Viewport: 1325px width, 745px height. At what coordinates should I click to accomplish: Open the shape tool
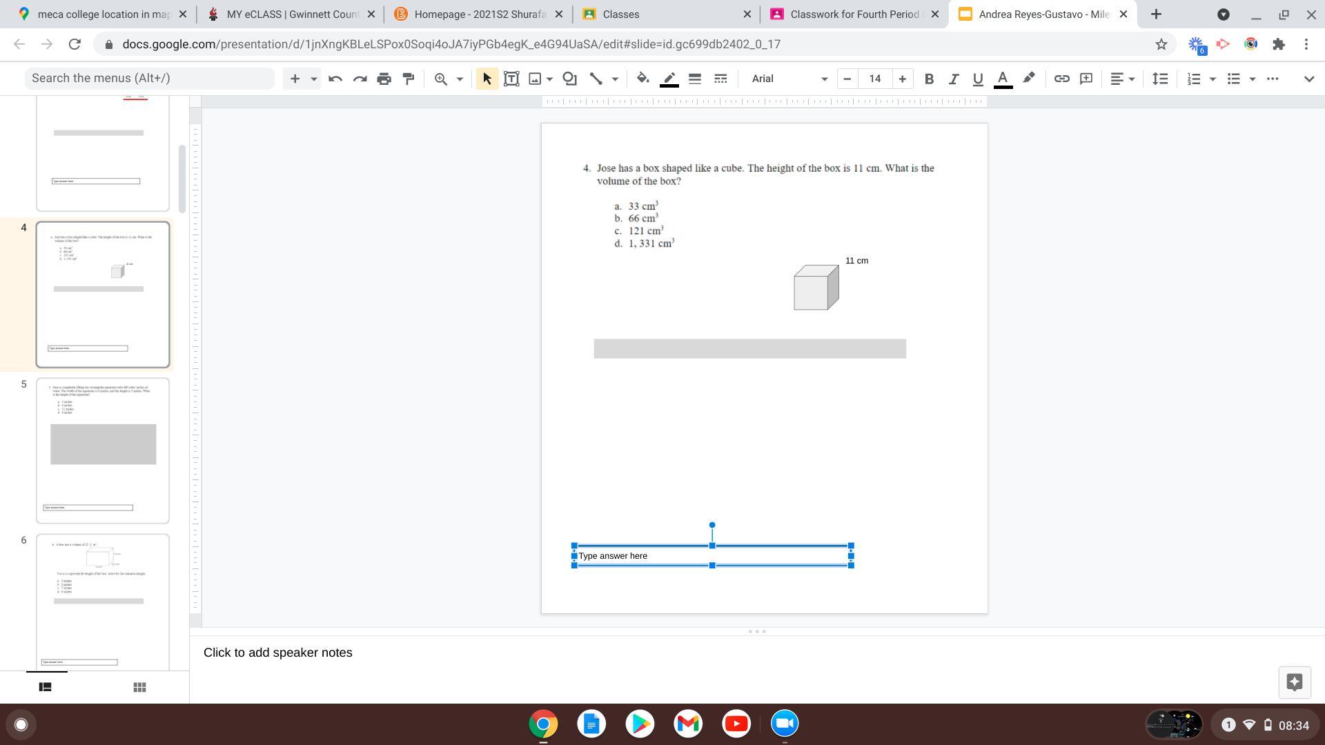pos(569,79)
